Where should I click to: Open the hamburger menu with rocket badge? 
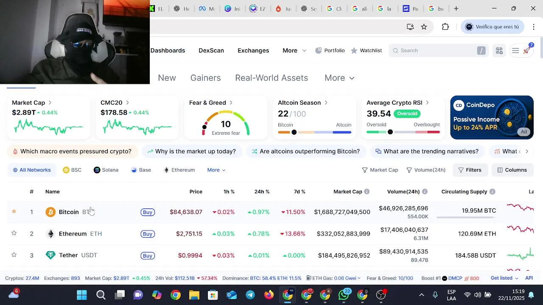pyautogui.click(x=521, y=50)
